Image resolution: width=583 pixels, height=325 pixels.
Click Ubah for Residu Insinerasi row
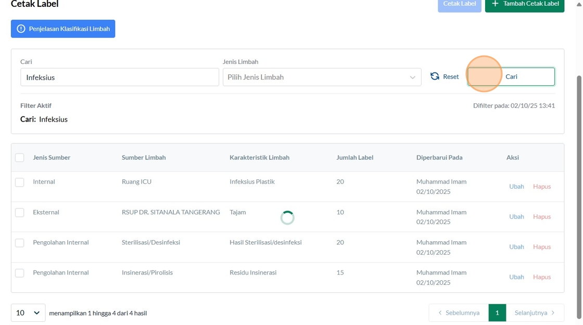[x=516, y=277]
